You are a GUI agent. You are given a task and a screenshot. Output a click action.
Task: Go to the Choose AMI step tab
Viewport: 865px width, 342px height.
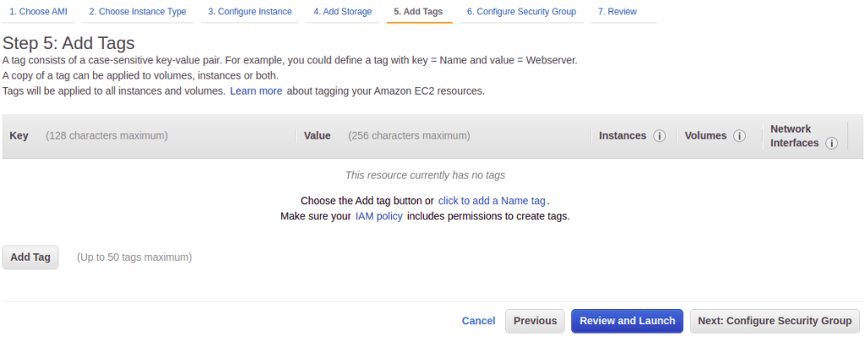(x=38, y=12)
